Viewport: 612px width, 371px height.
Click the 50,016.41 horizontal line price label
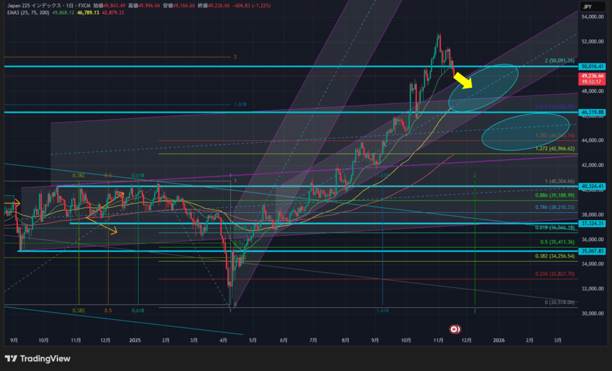[593, 66]
